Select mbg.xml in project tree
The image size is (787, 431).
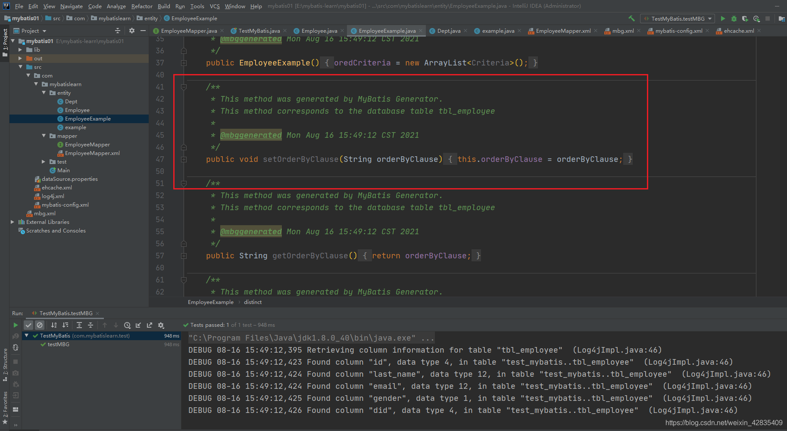tap(44, 214)
